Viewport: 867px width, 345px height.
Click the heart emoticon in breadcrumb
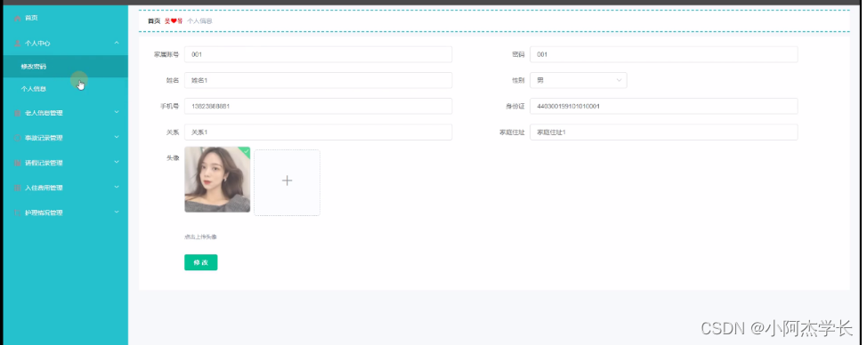[x=173, y=21]
